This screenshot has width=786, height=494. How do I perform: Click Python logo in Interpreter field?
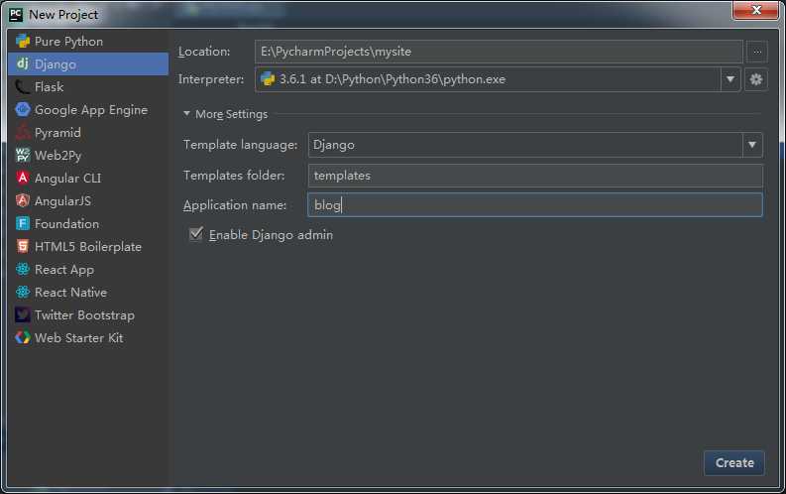[268, 78]
